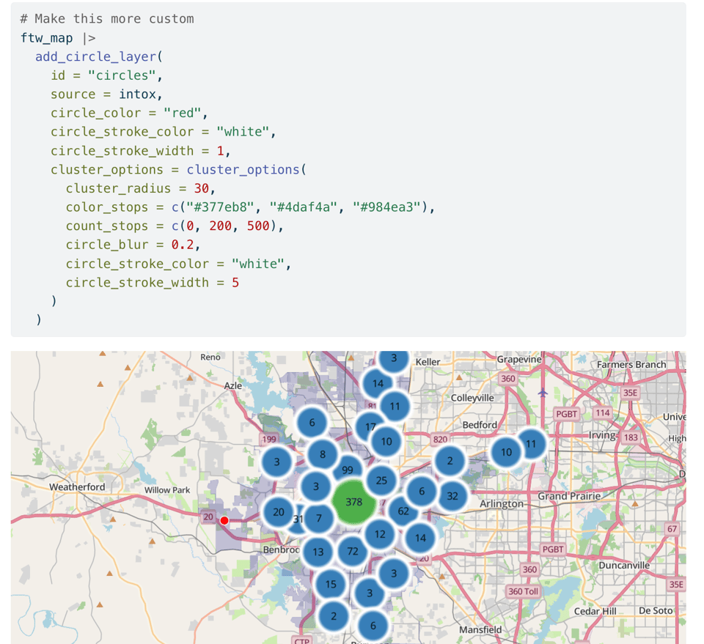Click the cluster_options function call in code
Viewport: 704px width, 644px height.
point(243,169)
